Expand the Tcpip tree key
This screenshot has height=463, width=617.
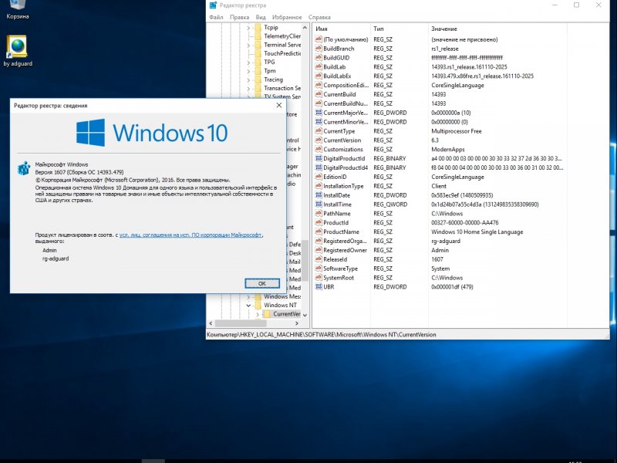coord(248,28)
